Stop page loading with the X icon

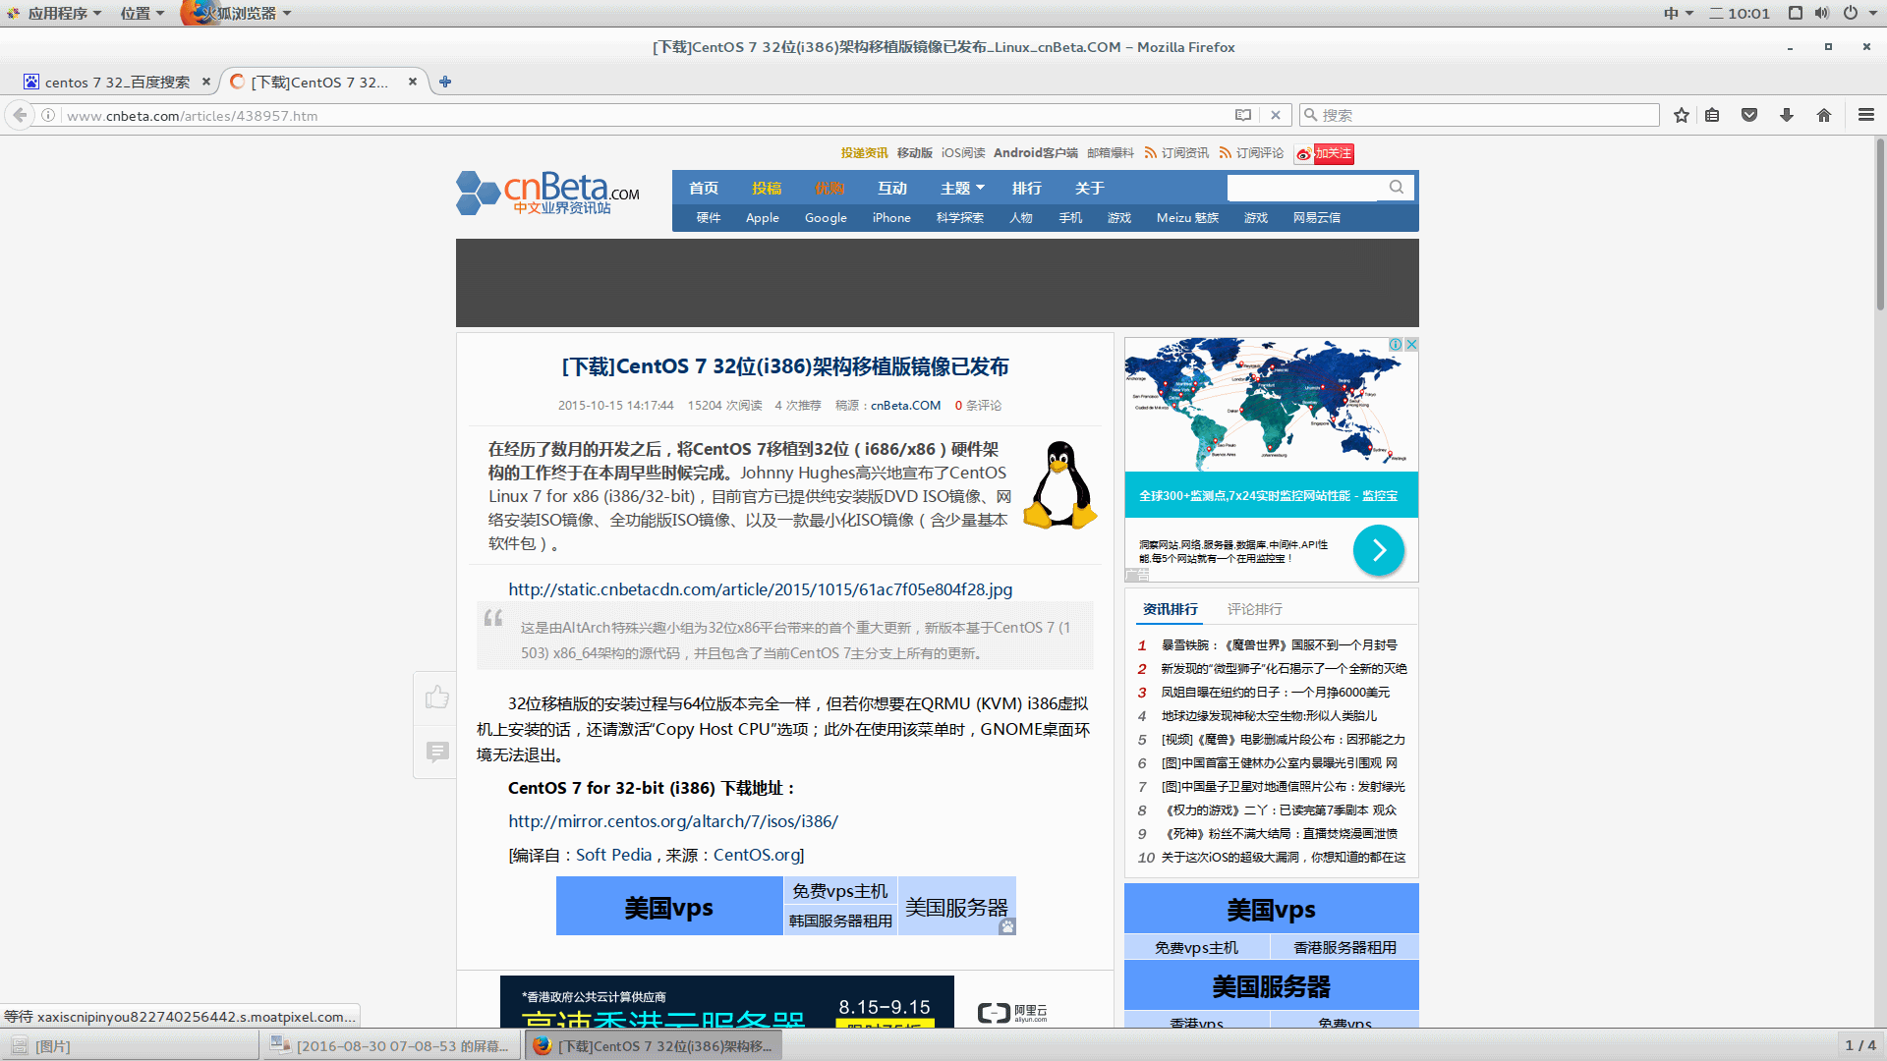coord(1276,115)
